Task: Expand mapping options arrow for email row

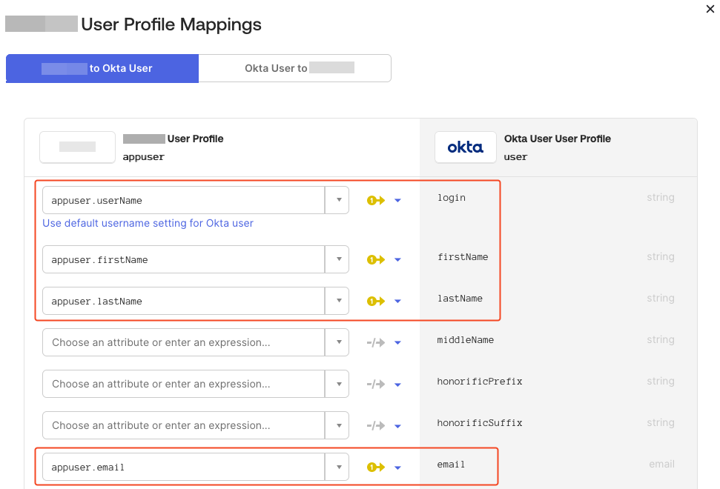Action: pyautogui.click(x=397, y=468)
